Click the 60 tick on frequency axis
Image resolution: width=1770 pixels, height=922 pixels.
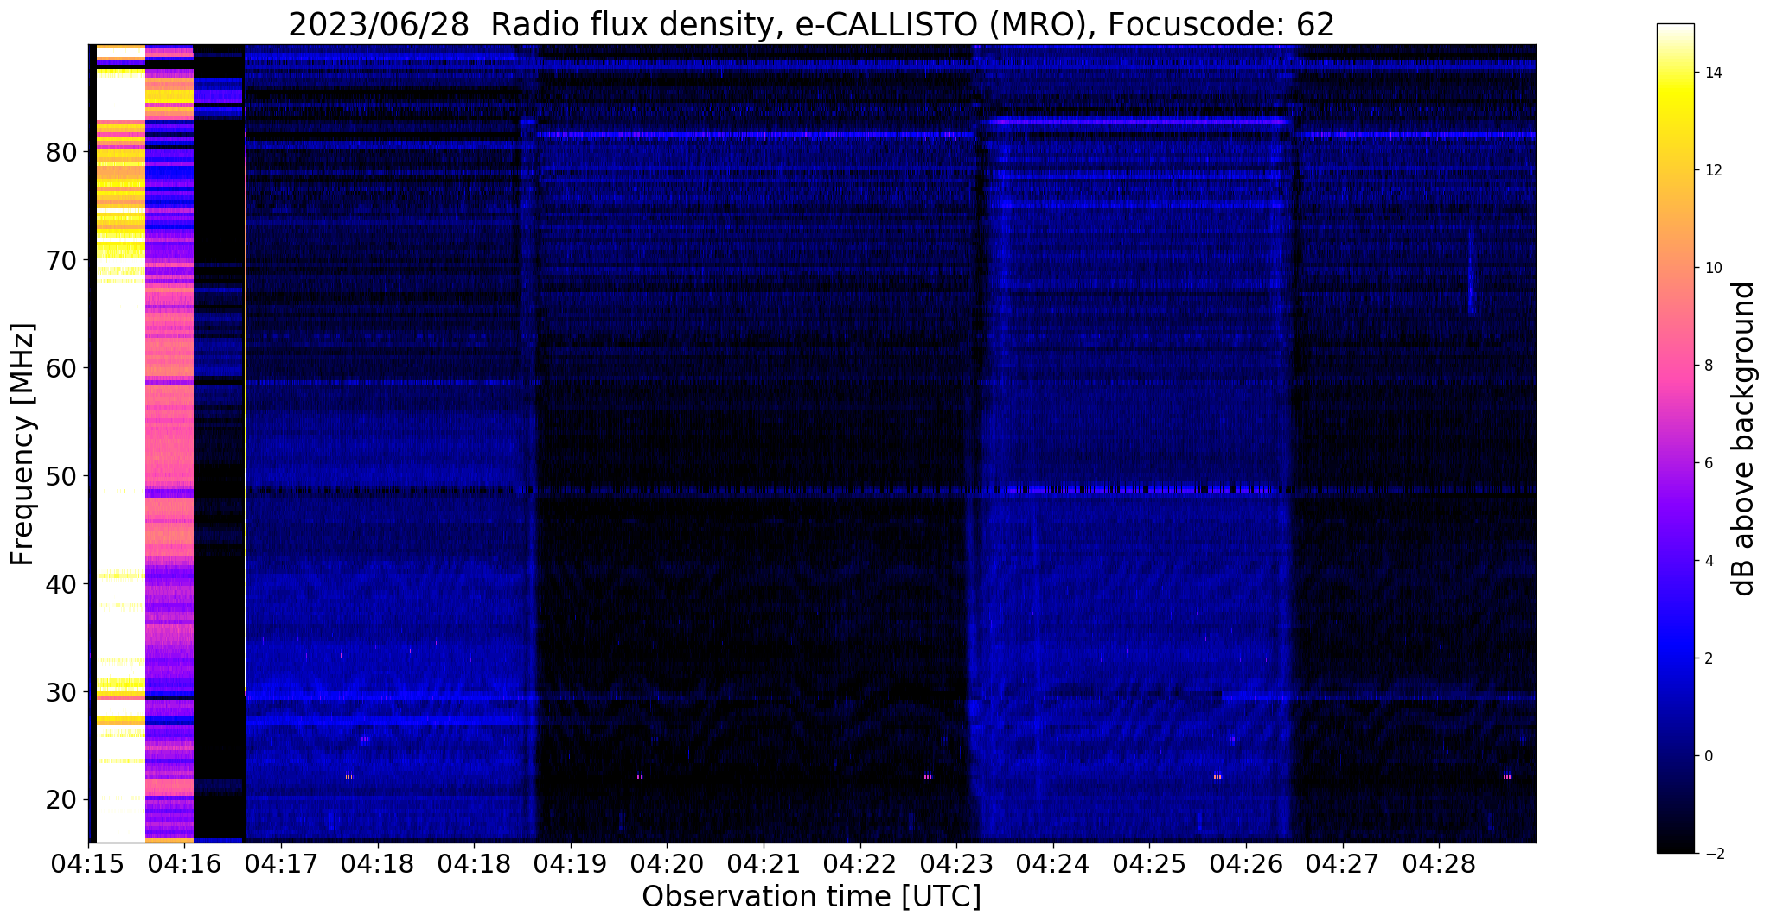click(62, 368)
